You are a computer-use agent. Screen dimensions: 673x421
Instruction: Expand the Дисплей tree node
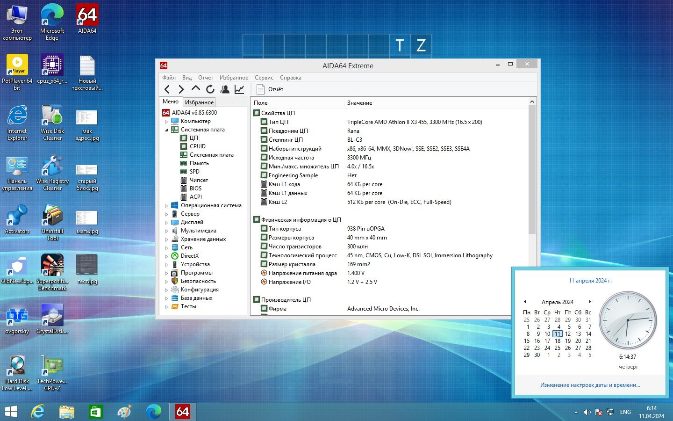166,222
